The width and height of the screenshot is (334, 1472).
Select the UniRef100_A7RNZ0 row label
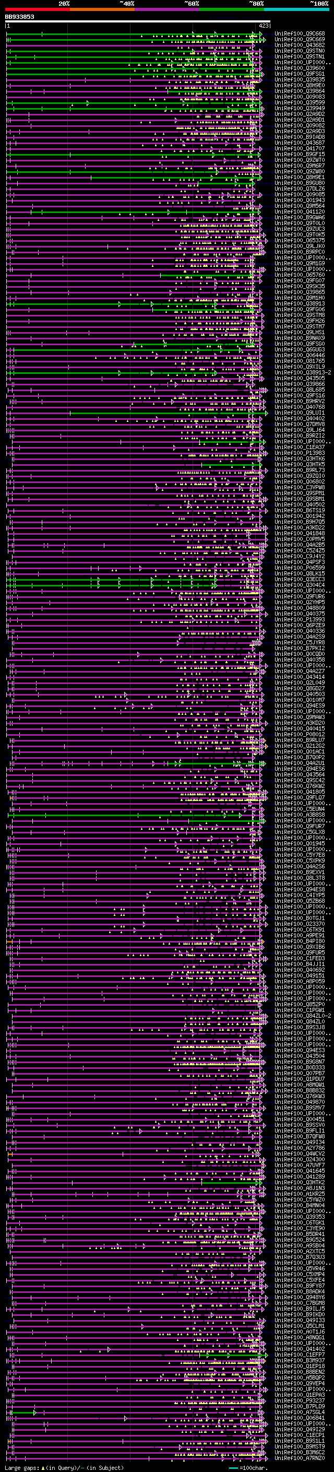pos(300,1458)
